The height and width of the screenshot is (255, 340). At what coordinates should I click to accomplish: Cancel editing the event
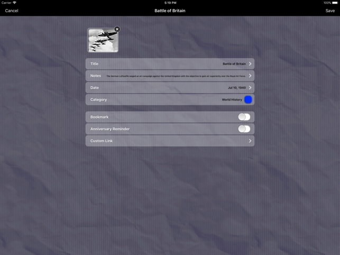click(12, 11)
